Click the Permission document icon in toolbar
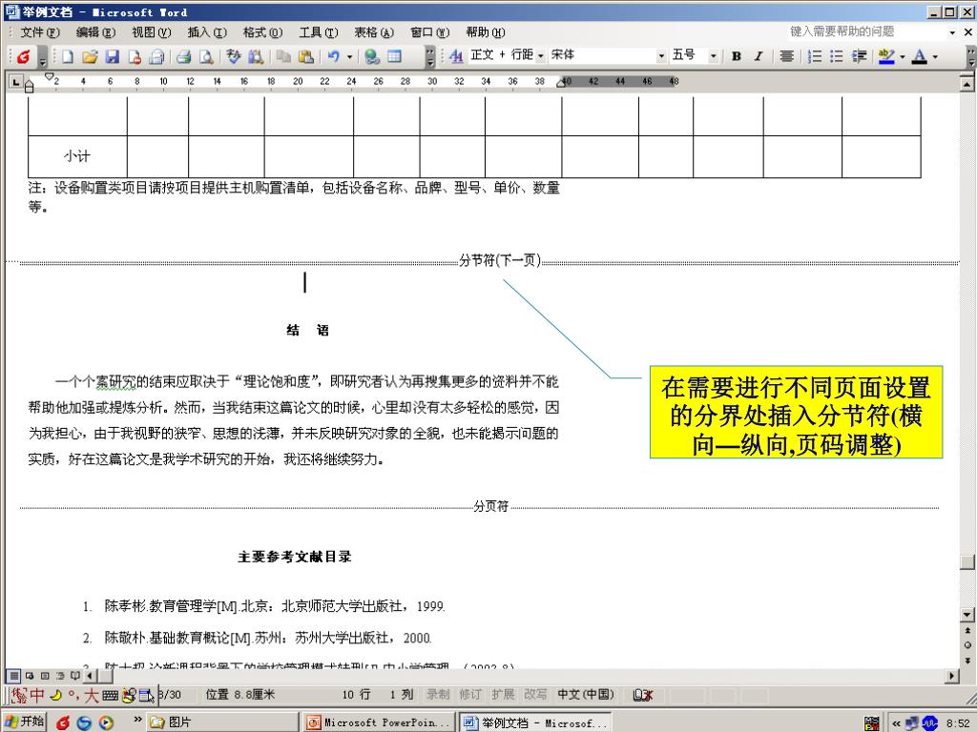 coord(135,56)
